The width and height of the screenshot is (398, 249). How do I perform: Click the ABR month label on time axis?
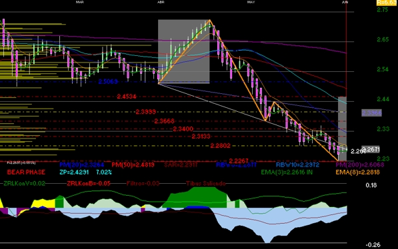pos(161,2)
